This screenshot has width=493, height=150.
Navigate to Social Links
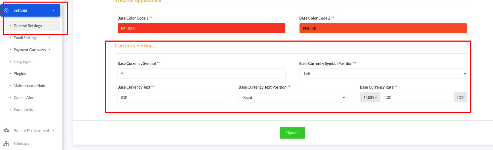point(23,110)
